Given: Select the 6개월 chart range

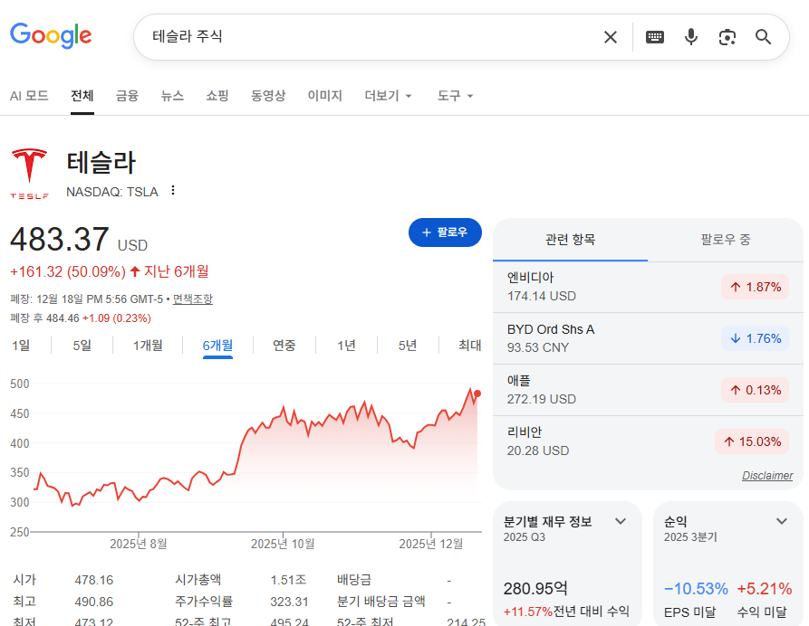Looking at the screenshot, I should coord(217,346).
